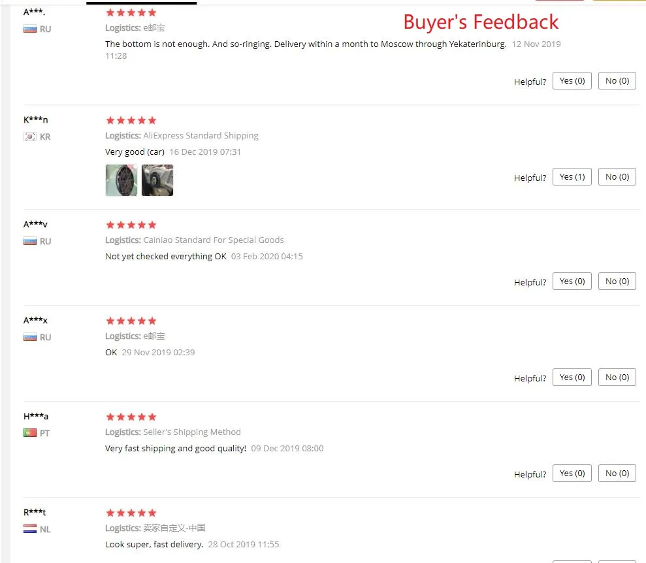
Task: Vote Yes on the 'Very fast shipping' review
Action: pyautogui.click(x=572, y=474)
